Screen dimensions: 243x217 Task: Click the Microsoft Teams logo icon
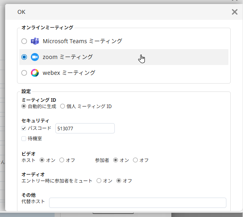coord(35,41)
